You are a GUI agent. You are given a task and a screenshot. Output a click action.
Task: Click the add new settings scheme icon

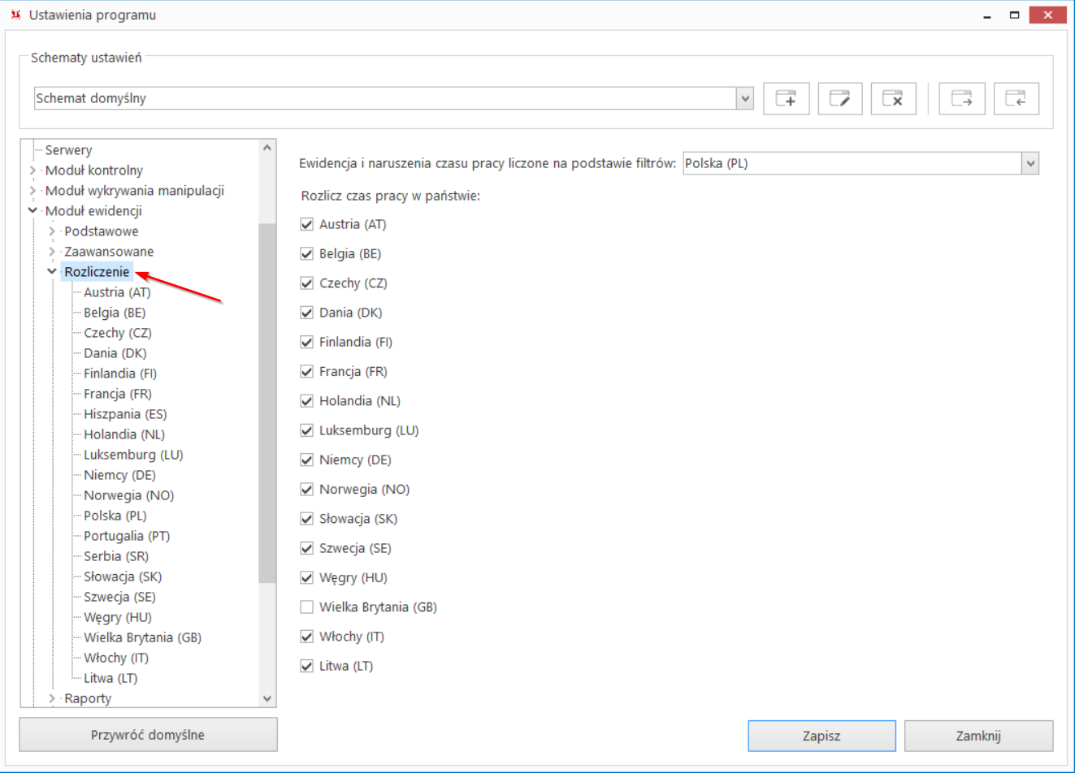[x=786, y=99]
